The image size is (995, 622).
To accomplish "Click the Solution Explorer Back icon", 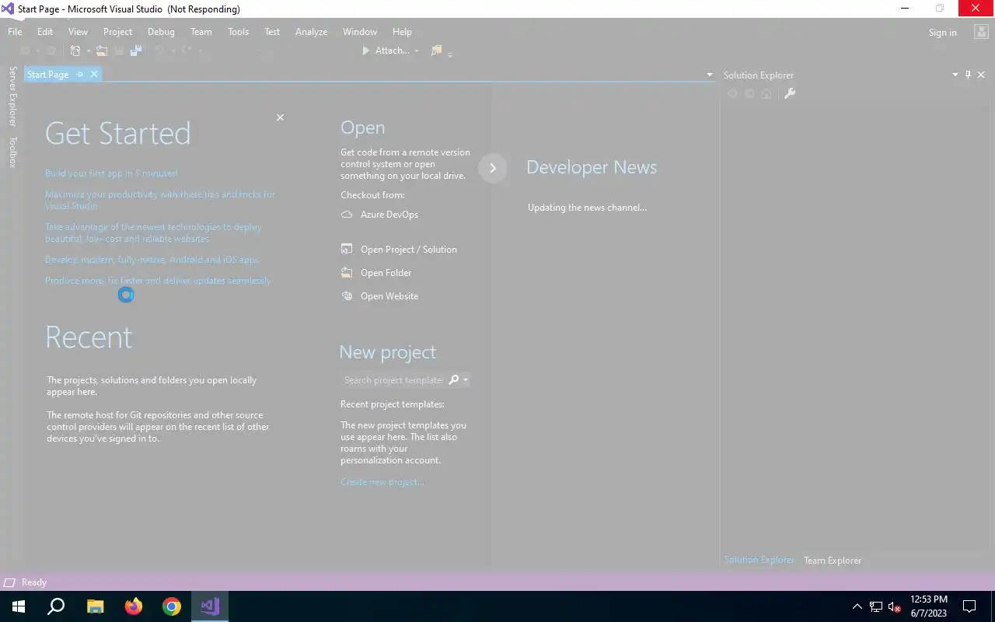I will (x=732, y=93).
